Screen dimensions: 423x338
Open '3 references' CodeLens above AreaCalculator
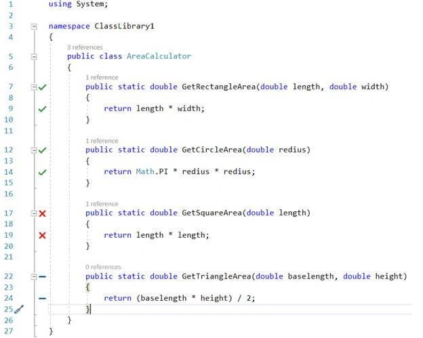85,47
